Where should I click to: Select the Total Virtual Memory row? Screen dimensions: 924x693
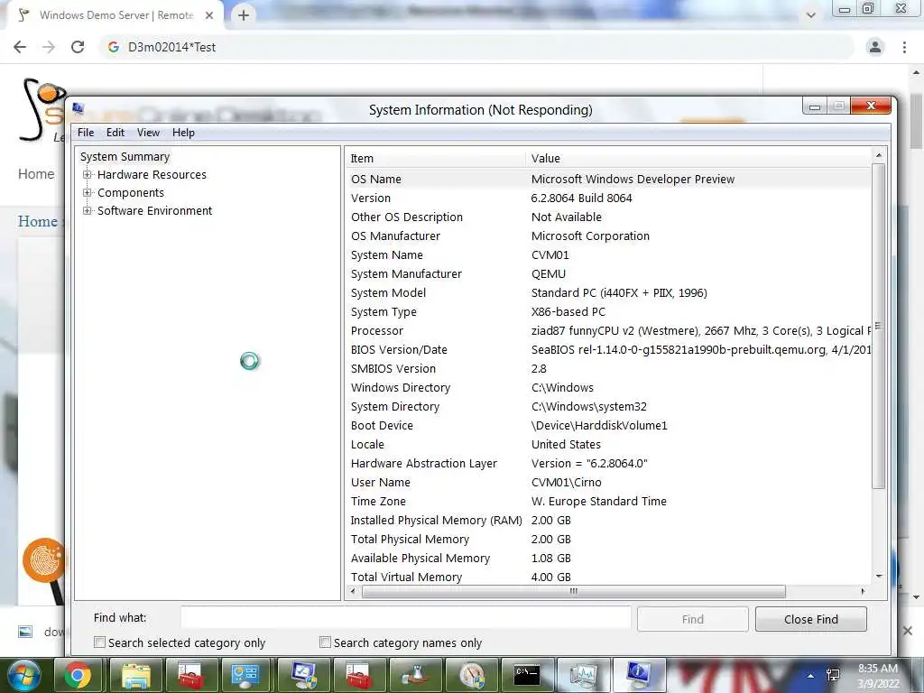(609, 577)
